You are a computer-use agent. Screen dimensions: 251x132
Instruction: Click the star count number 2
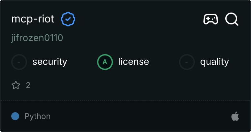[x=28, y=85]
